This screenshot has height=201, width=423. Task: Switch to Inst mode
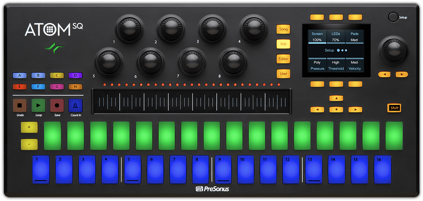pos(283,44)
